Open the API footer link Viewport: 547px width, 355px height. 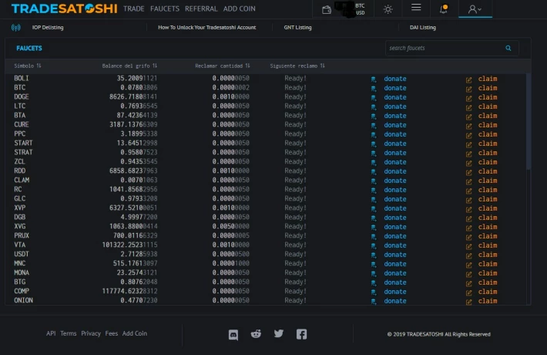coord(51,333)
